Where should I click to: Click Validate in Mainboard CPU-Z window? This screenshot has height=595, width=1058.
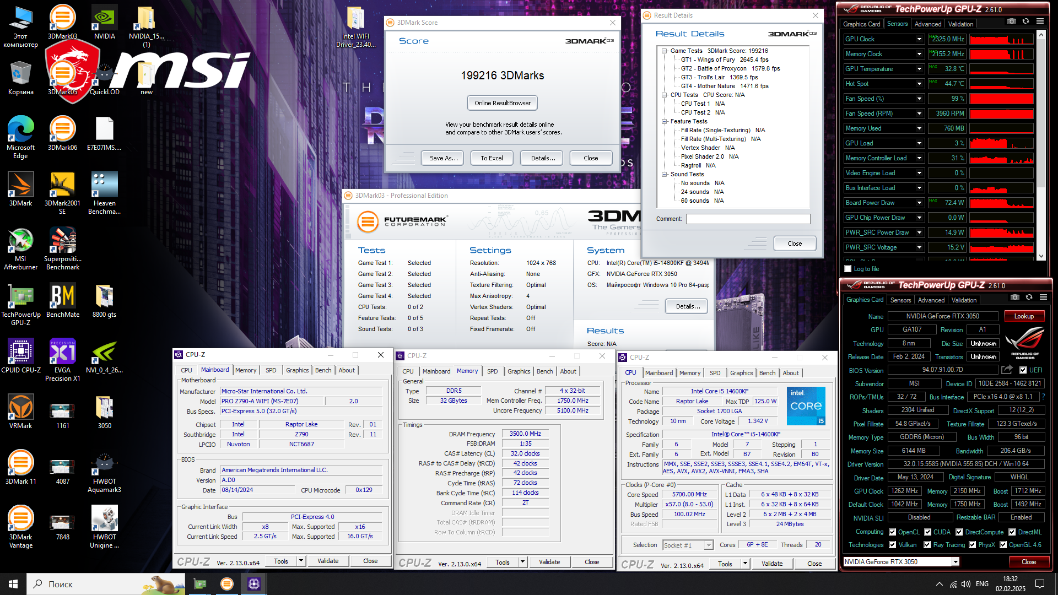point(328,561)
